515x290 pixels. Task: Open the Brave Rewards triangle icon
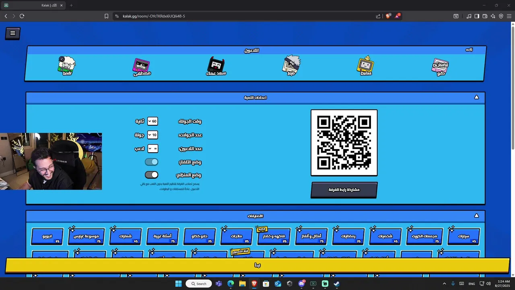(x=398, y=16)
